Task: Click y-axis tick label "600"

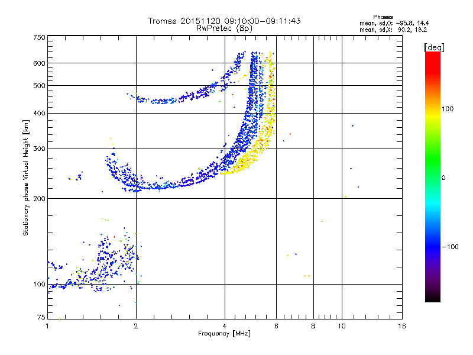Action: pyautogui.click(x=39, y=63)
